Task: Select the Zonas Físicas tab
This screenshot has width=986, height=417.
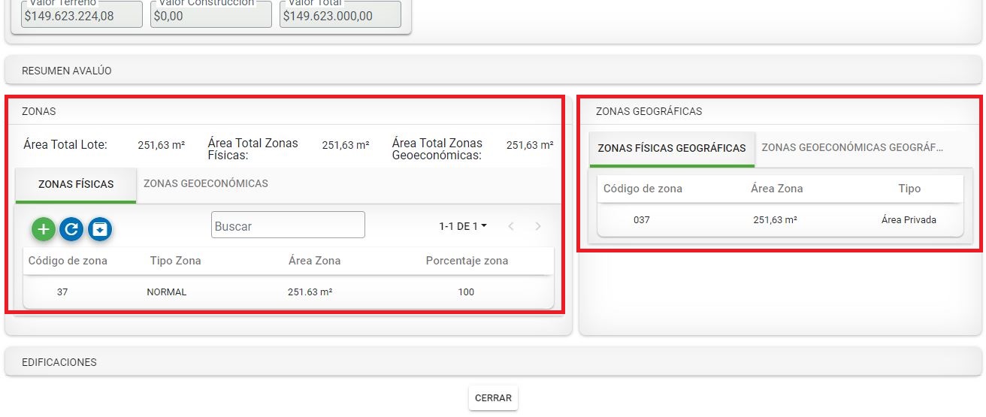Action: tap(76, 184)
